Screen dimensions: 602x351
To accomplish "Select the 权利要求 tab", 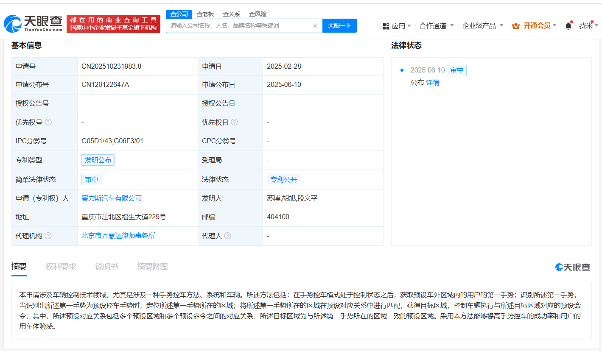I will 61,267.
